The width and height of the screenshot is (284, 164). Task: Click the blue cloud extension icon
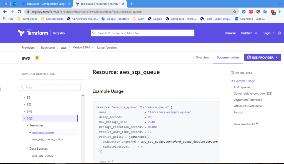tap(244, 12)
